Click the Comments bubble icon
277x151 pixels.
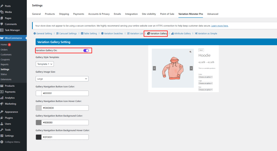click(2, 24)
